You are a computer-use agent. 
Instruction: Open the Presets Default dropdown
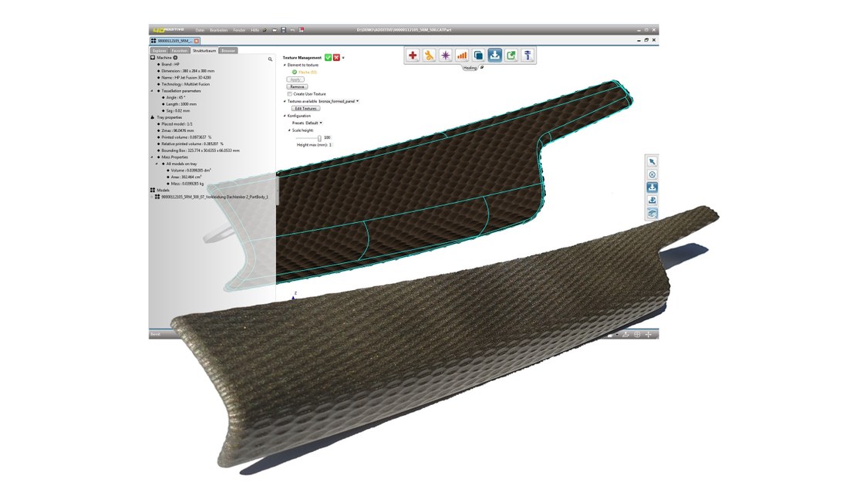(x=314, y=123)
